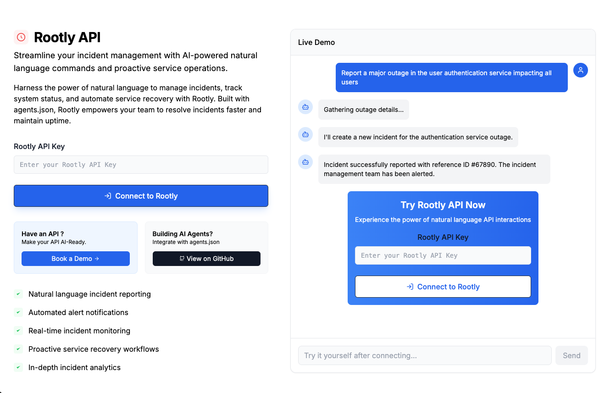The height and width of the screenshot is (393, 610).
Task: Select the user's outage report message bubble
Action: click(451, 77)
